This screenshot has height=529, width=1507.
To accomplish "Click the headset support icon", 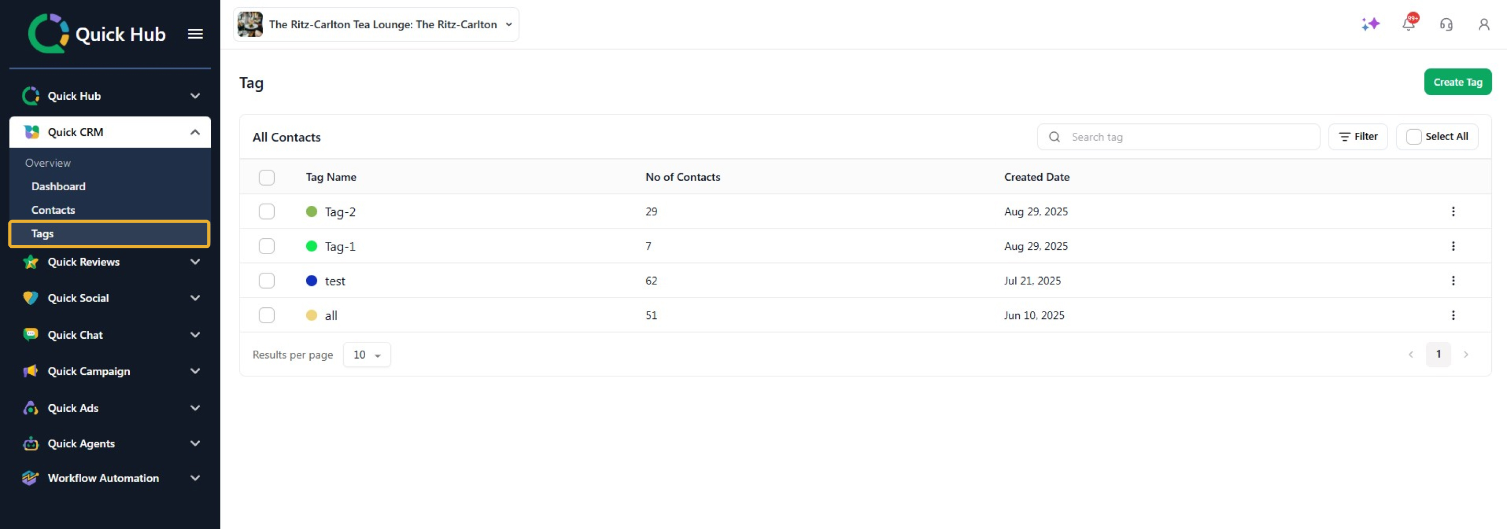I will point(1446,25).
